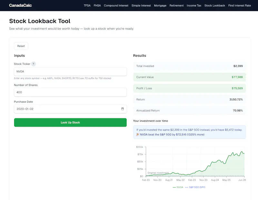Screen dimensions: 258x200
Task: Click the 'Feb 20' axis label
Action: [x=146, y=180]
